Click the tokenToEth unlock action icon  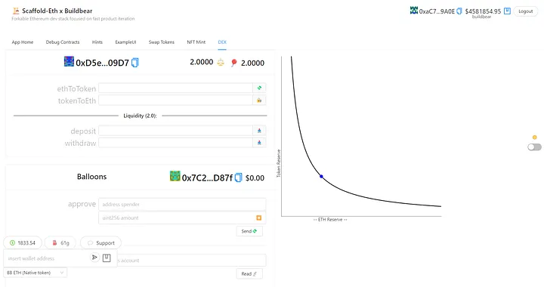tap(259, 100)
